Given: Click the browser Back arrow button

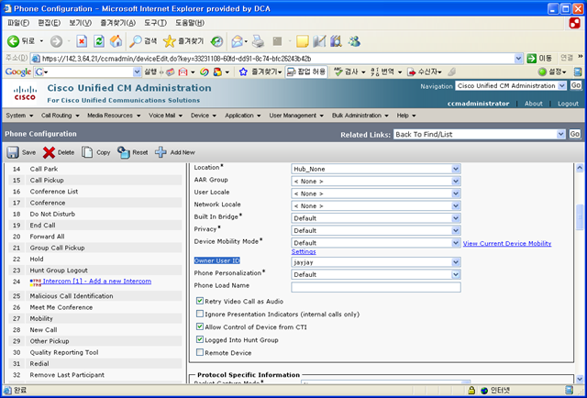Looking at the screenshot, I should (x=13, y=41).
